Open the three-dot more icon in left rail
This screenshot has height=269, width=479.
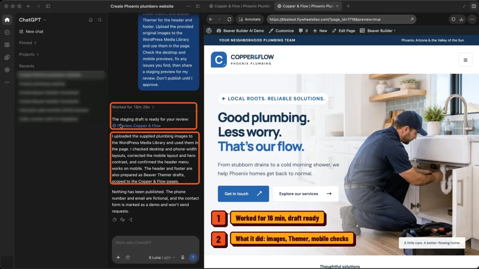point(7,82)
